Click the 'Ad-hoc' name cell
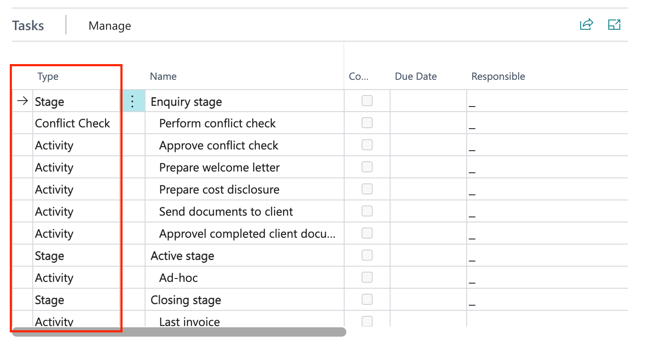Viewport: 656px width, 343px height. point(245,278)
